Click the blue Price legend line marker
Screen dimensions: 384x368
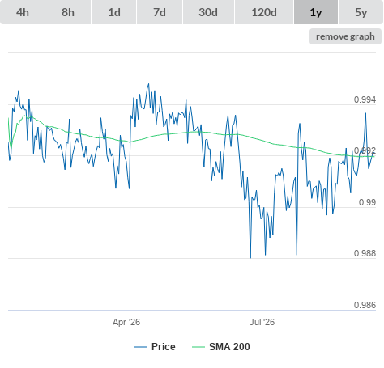[x=141, y=347]
